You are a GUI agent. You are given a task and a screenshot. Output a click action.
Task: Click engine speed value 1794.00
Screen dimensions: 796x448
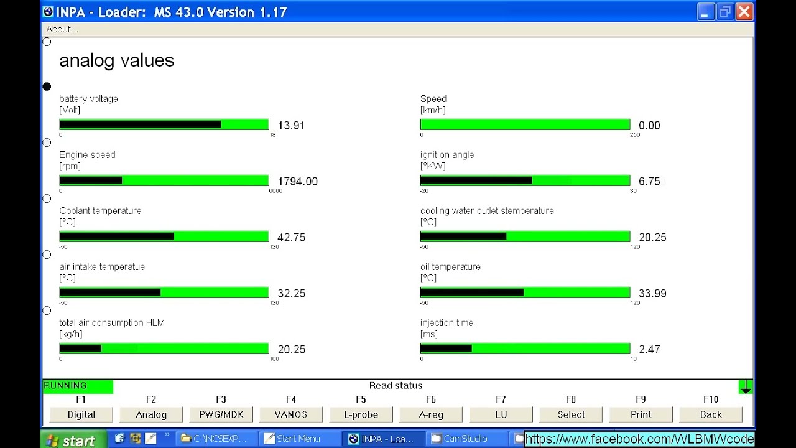pos(297,182)
